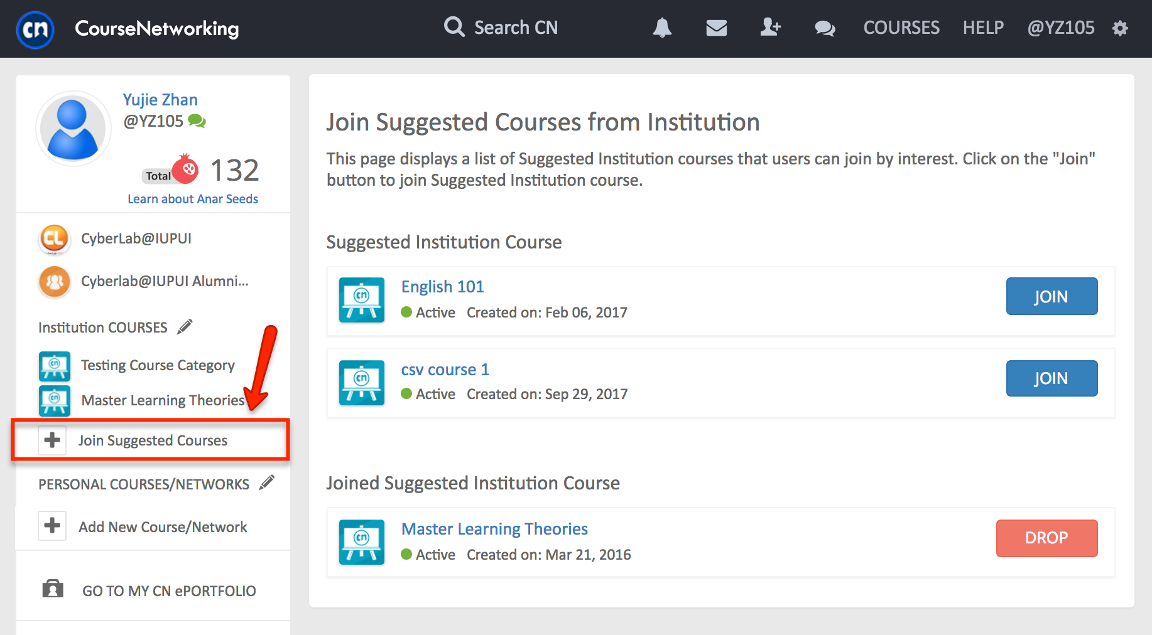Go to my CN ePortfolio

pyautogui.click(x=169, y=591)
